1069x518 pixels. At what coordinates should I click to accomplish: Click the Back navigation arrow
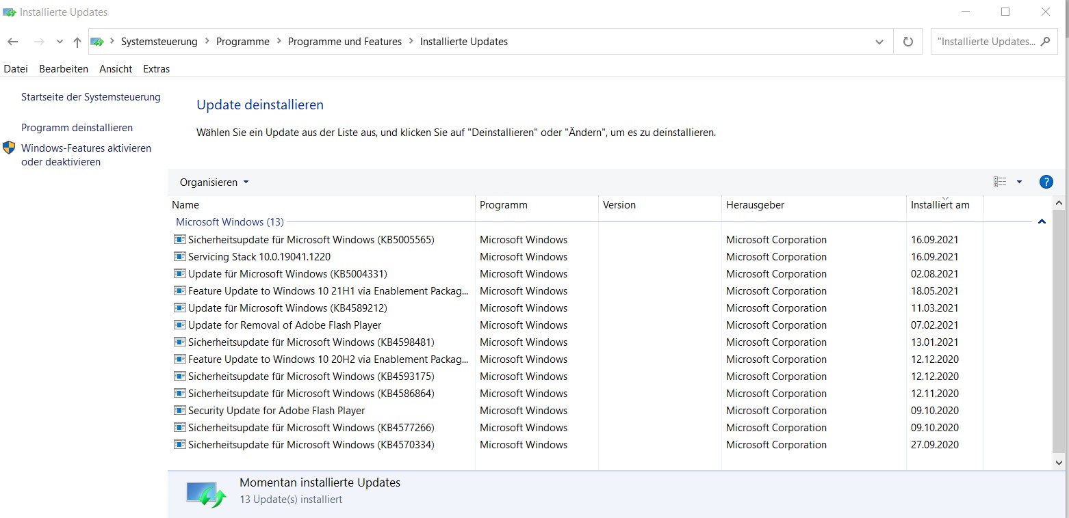[x=13, y=42]
